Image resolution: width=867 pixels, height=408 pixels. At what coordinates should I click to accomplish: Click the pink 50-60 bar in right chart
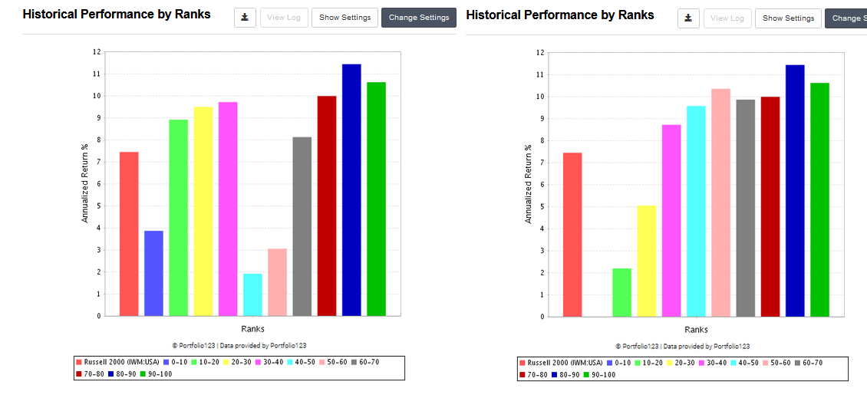tap(721, 203)
